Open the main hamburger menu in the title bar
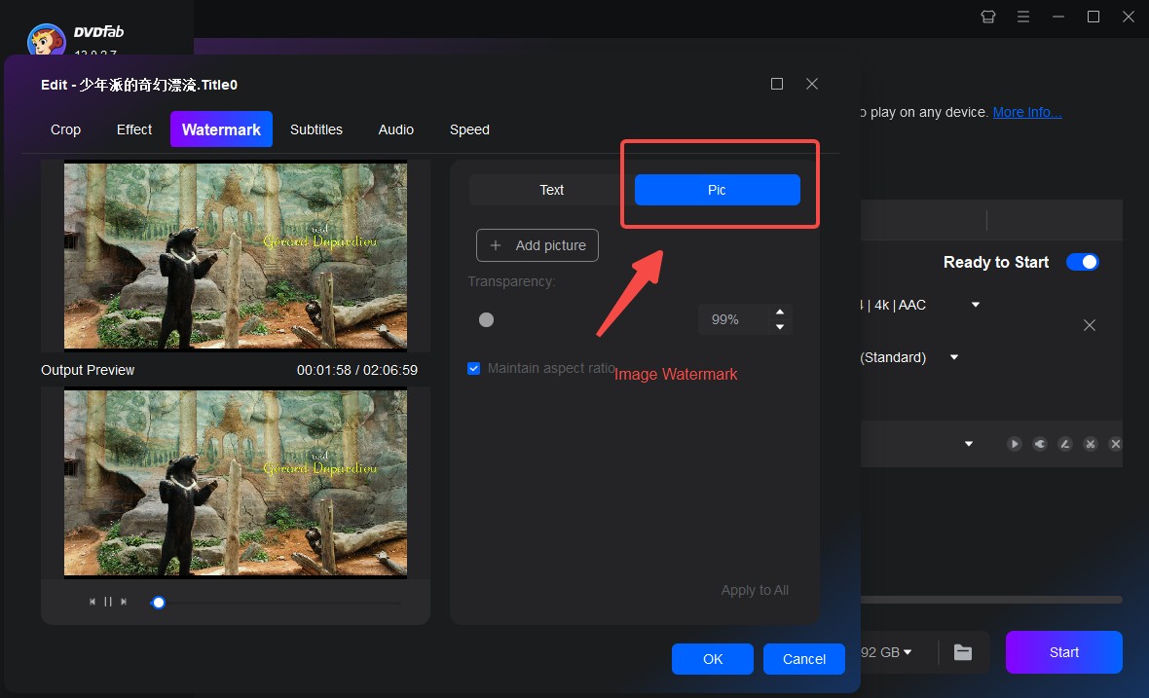 click(1023, 17)
